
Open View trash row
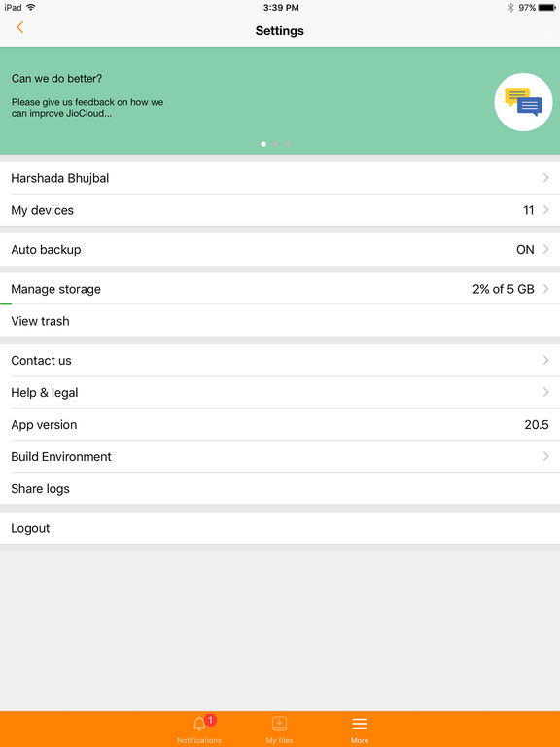point(280,321)
